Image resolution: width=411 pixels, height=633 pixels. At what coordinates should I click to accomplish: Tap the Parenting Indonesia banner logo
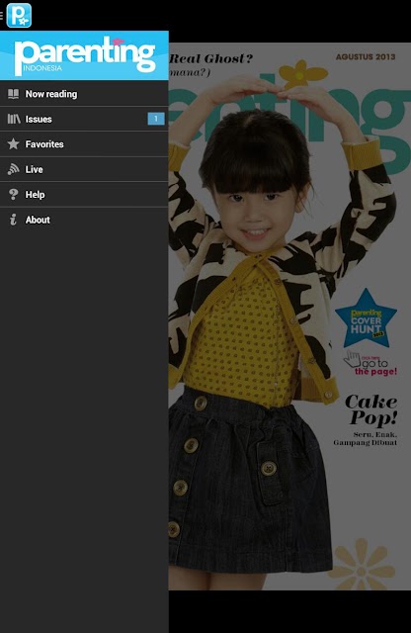[x=84, y=55]
